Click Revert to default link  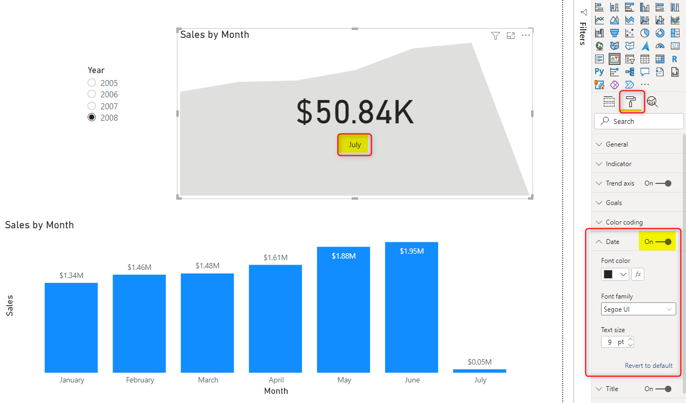tap(649, 365)
